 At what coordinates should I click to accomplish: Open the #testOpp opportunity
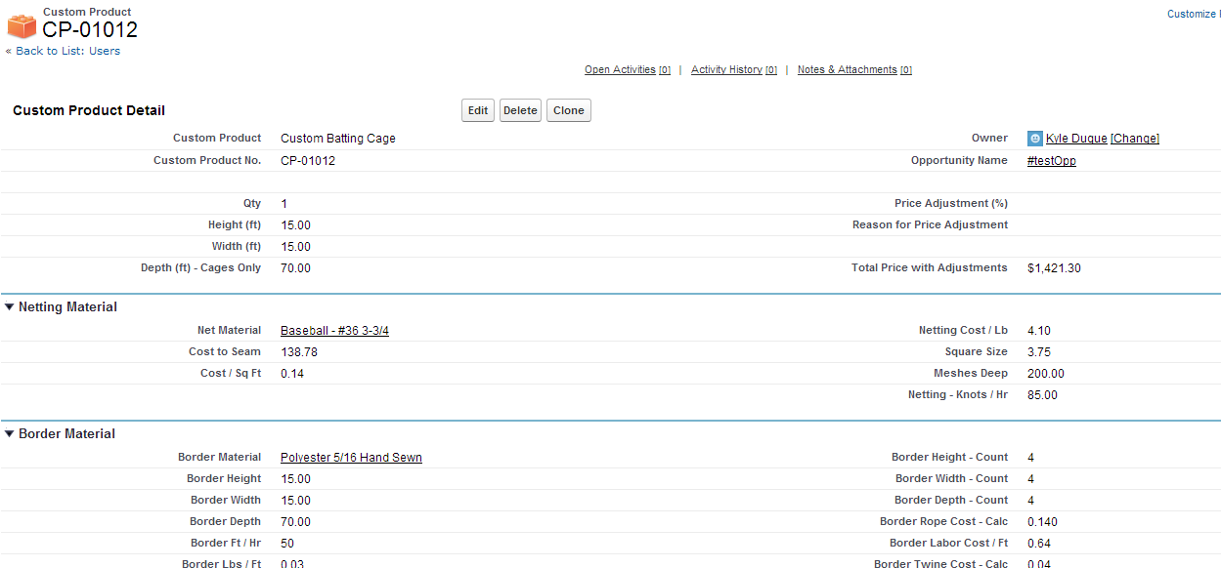pyautogui.click(x=1052, y=160)
